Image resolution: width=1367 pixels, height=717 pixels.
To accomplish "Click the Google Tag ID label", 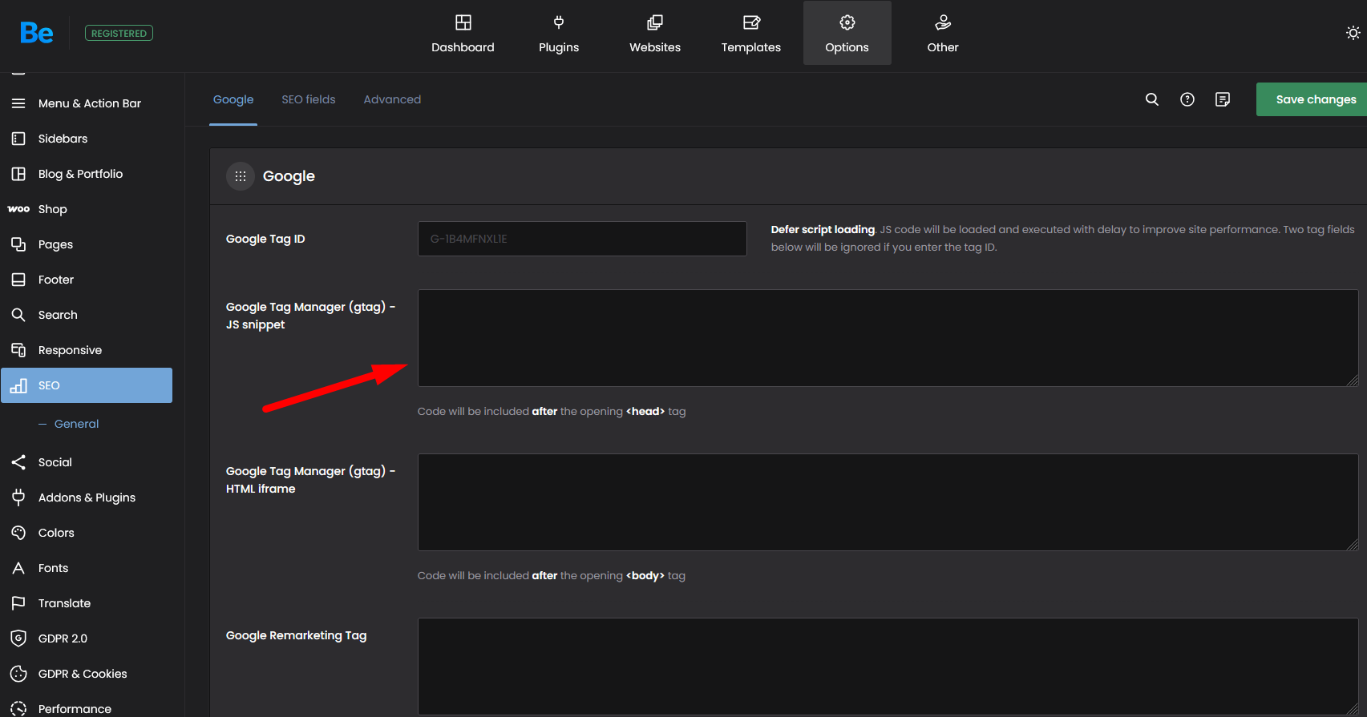I will click(x=265, y=239).
